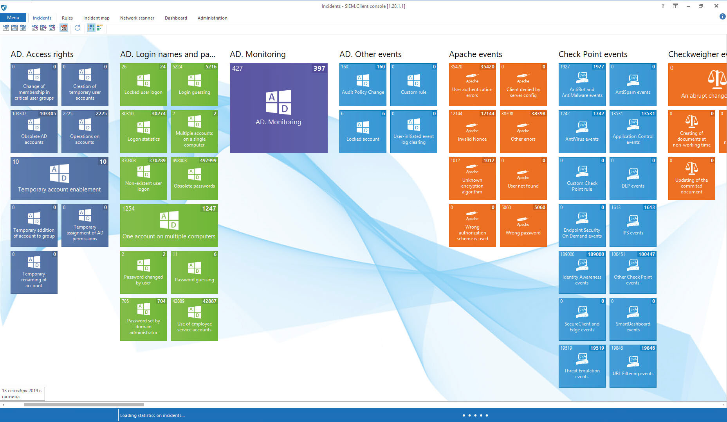This screenshot has height=422, width=727.
Task: Select the Non-existent user logon tile
Action: [144, 179]
